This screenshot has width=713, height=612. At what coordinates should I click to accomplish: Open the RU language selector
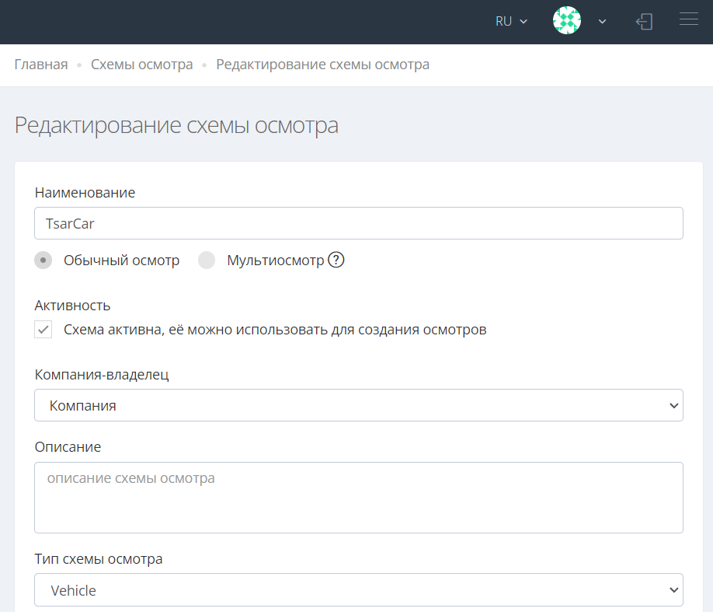click(x=511, y=21)
